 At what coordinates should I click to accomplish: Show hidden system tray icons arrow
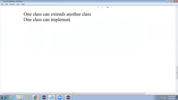[x=159, y=97]
